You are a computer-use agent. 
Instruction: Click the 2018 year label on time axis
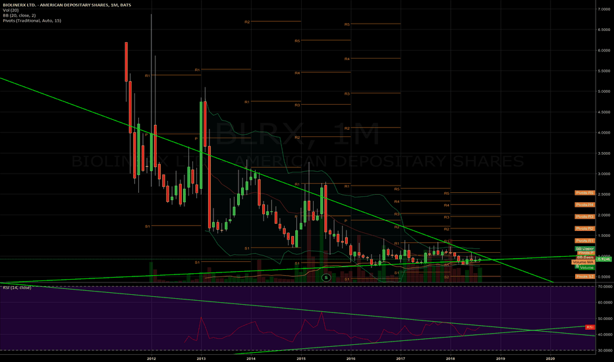[451, 358]
